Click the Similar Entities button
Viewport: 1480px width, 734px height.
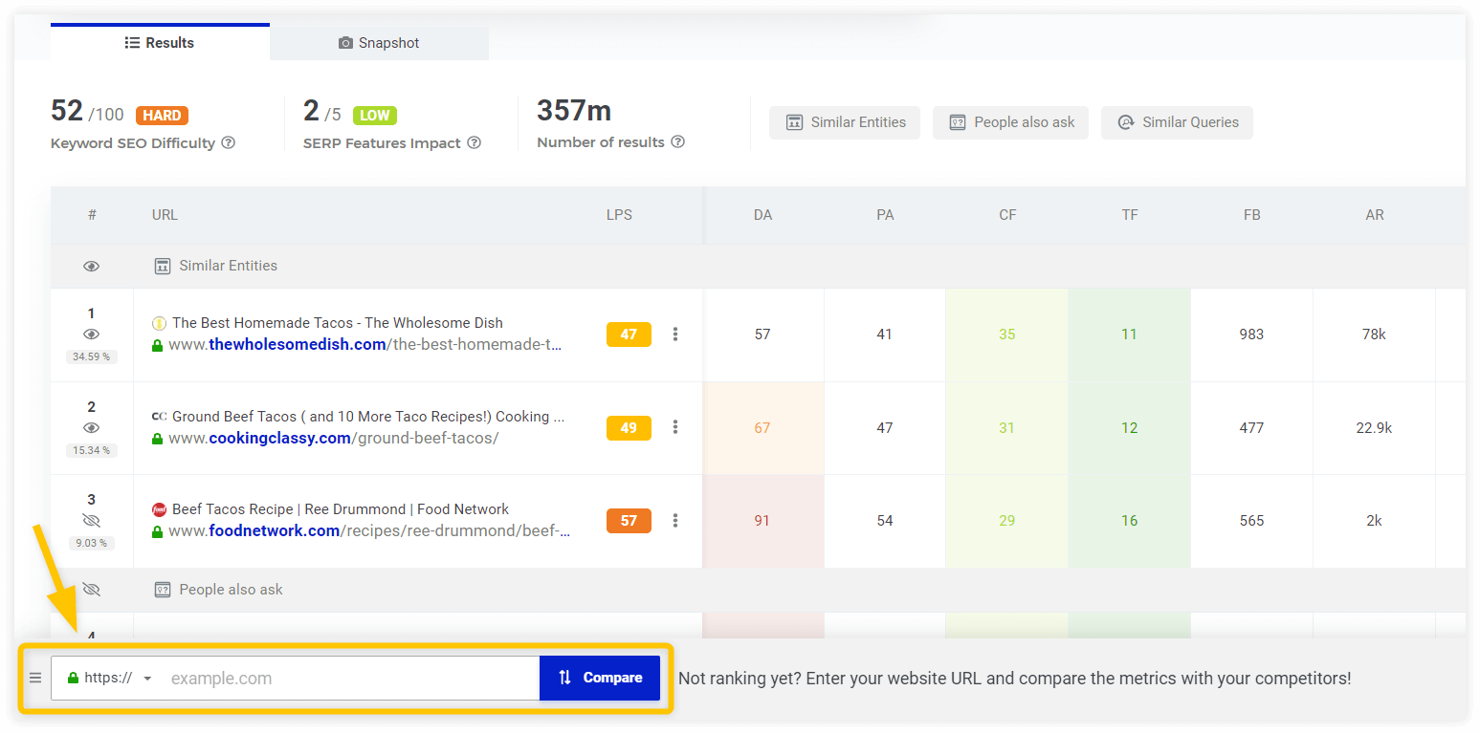(845, 122)
